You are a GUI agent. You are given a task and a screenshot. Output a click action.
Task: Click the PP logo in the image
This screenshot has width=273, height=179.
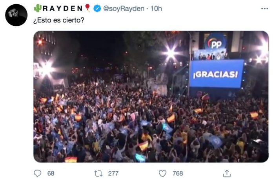[x=216, y=42]
